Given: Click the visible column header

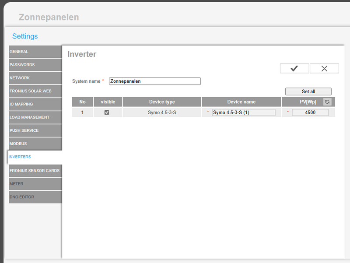Looking at the screenshot, I should (x=108, y=102).
